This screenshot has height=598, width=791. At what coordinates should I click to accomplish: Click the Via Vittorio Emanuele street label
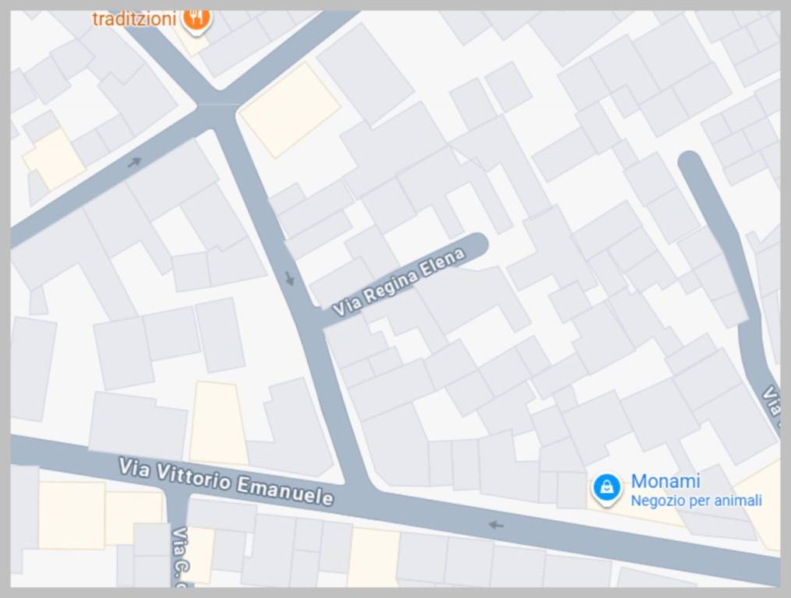click(x=226, y=481)
